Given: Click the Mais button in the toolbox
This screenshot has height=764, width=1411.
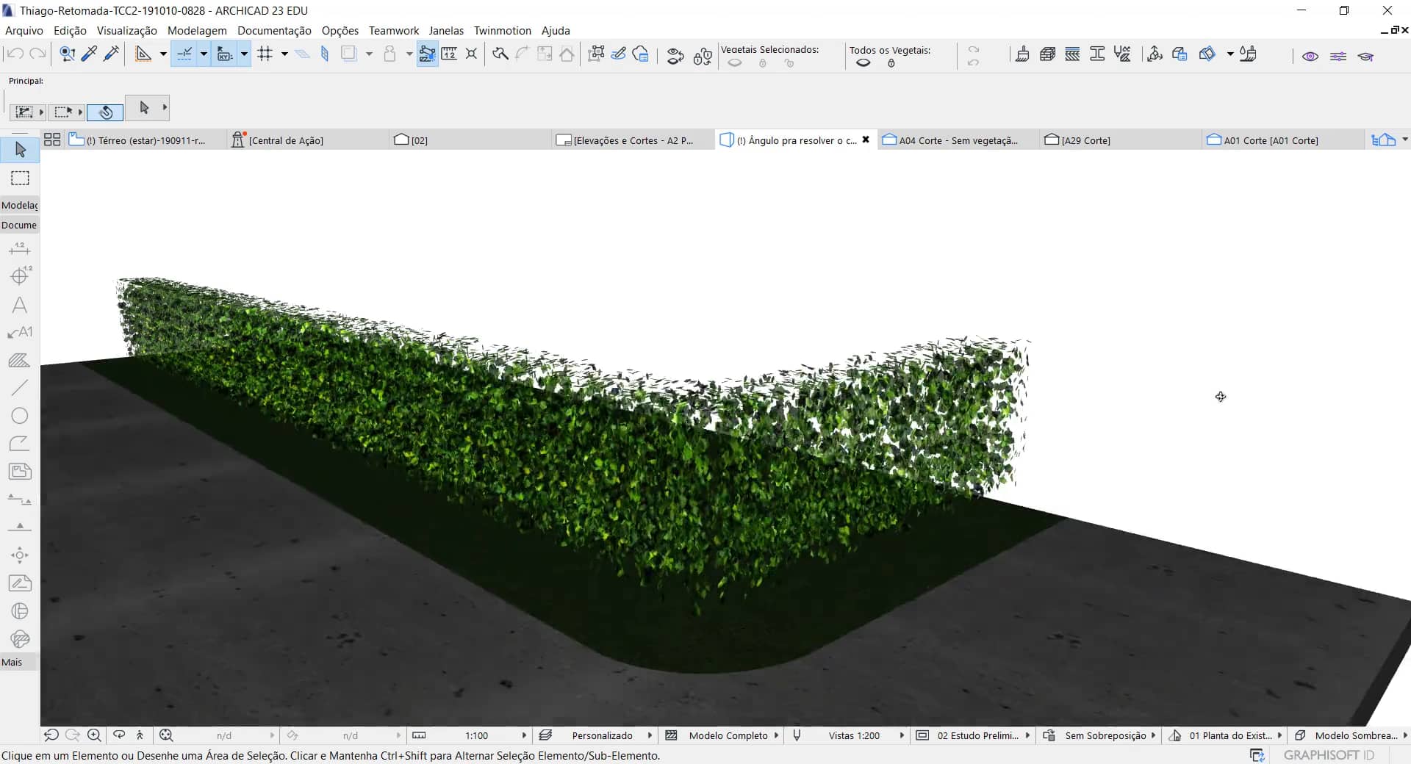Looking at the screenshot, I should coord(12,662).
